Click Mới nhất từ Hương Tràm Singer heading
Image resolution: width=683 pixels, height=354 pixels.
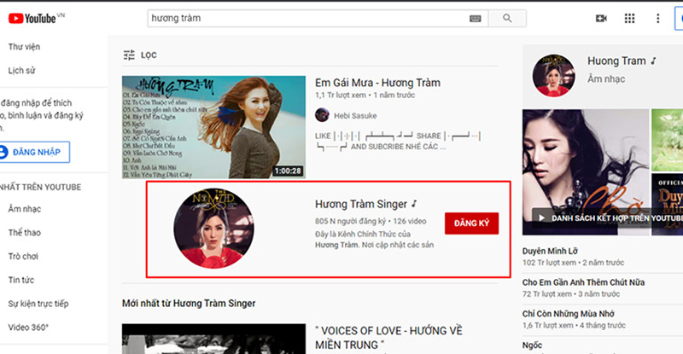pos(189,304)
